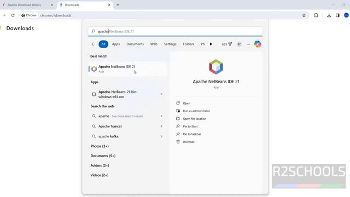Go back with the search panel arrow
Image resolution: width=350 pixels, height=197 pixels.
(x=94, y=44)
